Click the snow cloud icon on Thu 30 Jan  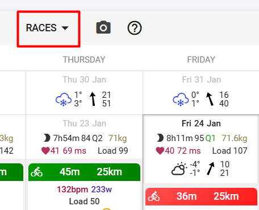[64, 100]
